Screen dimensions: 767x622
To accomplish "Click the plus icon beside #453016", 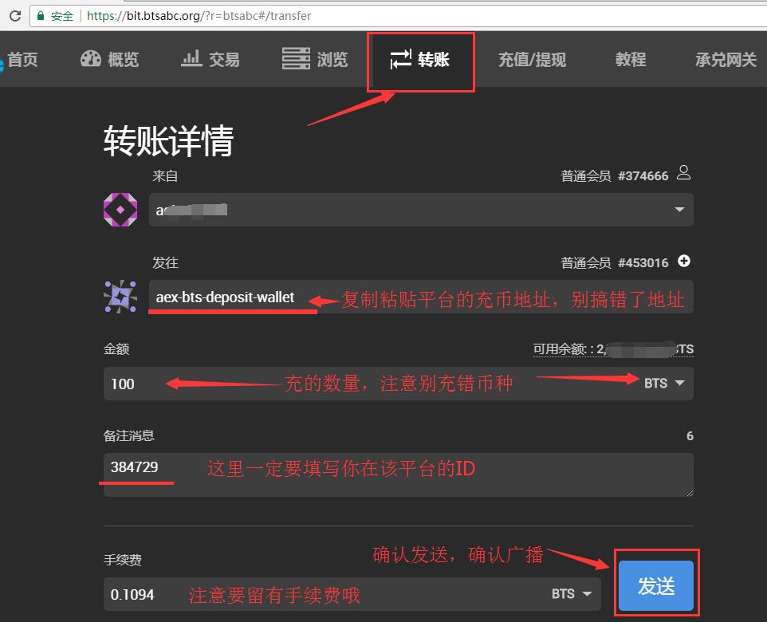I will pyautogui.click(x=683, y=261).
